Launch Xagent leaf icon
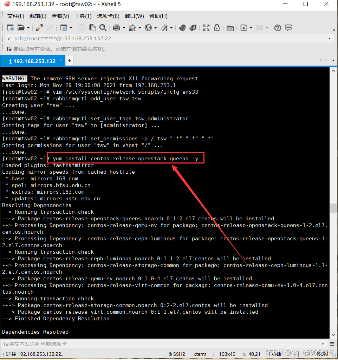Image resolution: width=338 pixels, height=360 pixels. point(193,28)
